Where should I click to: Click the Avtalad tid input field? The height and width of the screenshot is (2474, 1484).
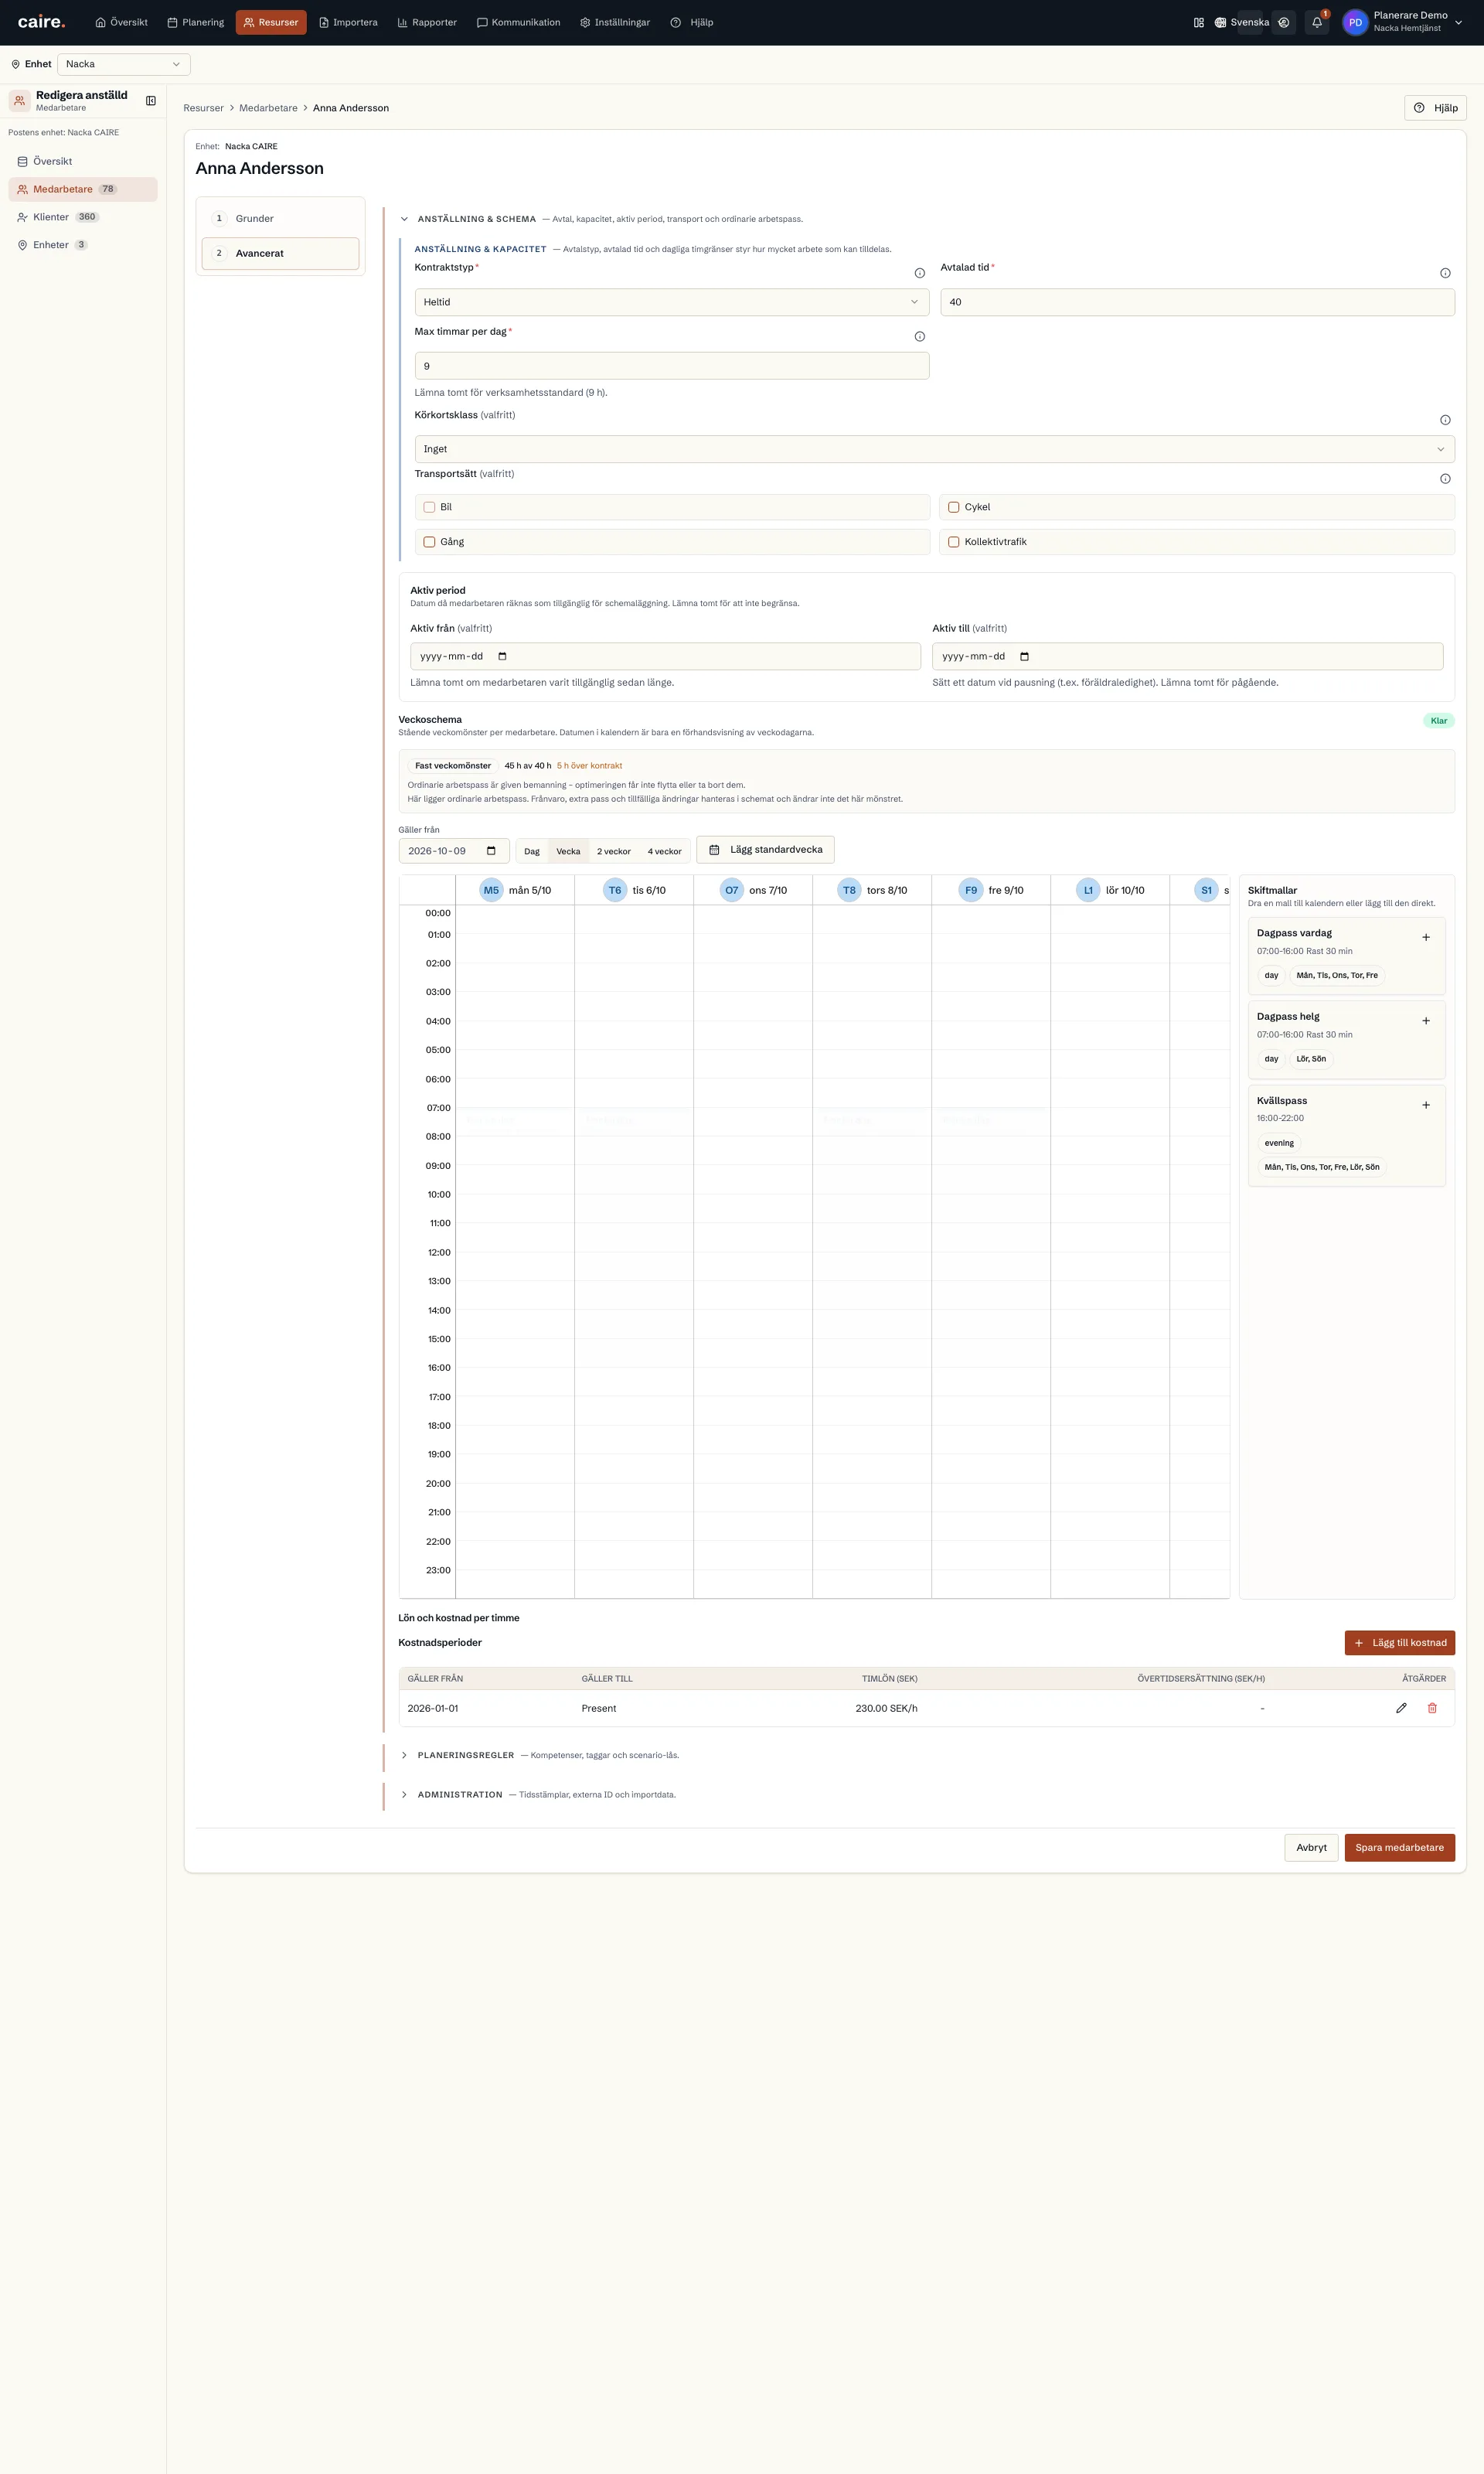coord(1197,302)
